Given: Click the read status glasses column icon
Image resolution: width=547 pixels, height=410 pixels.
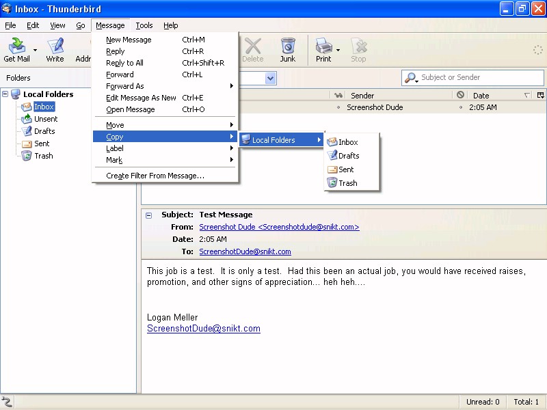Looking at the screenshot, I should 338,95.
